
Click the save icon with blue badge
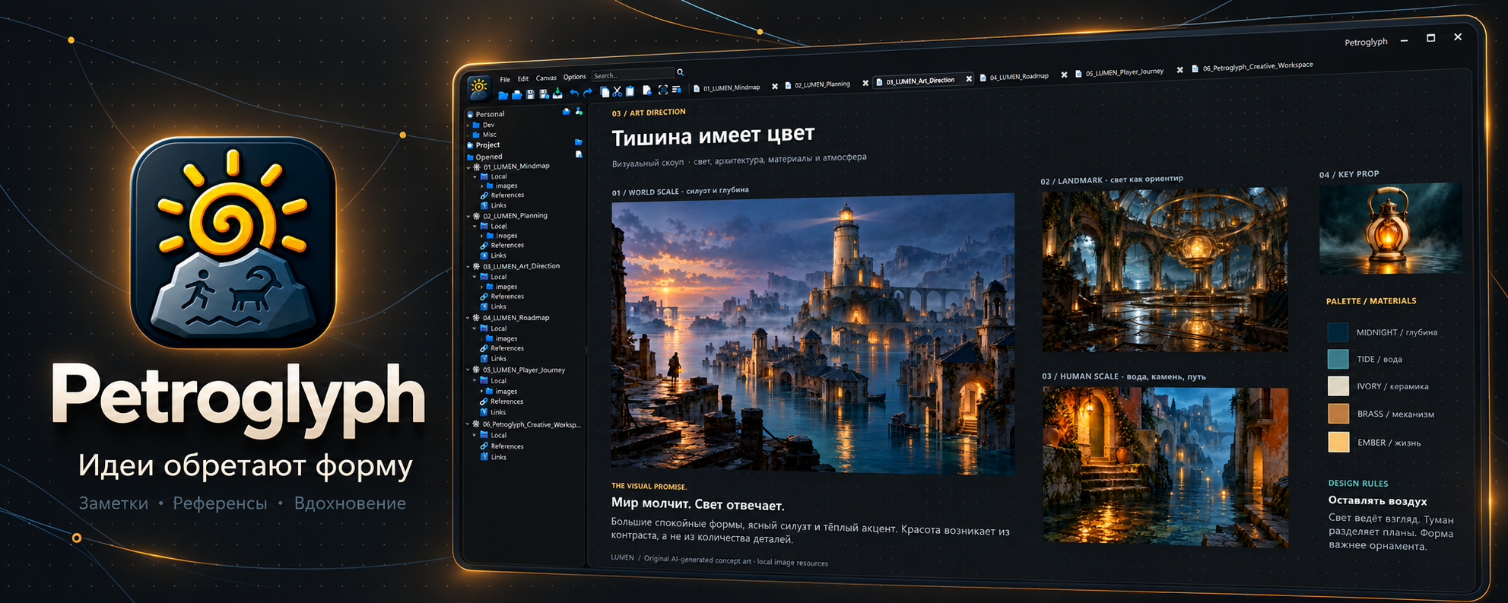click(x=544, y=94)
